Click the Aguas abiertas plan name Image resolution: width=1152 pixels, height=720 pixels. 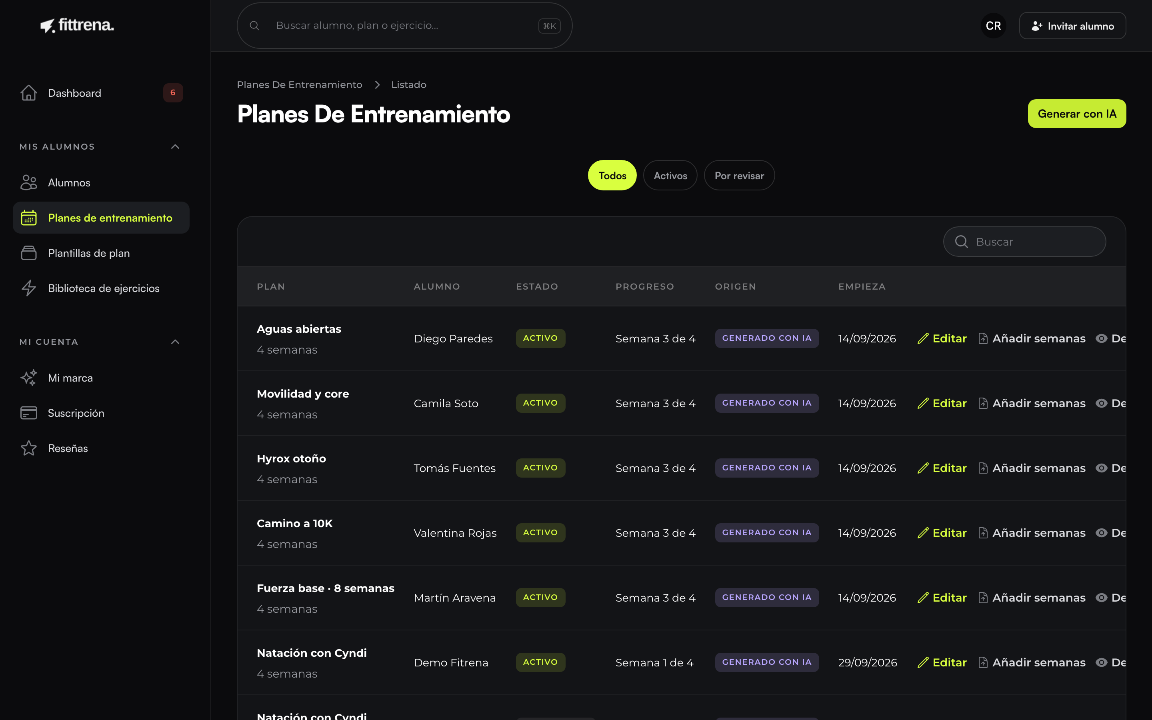tap(299, 329)
